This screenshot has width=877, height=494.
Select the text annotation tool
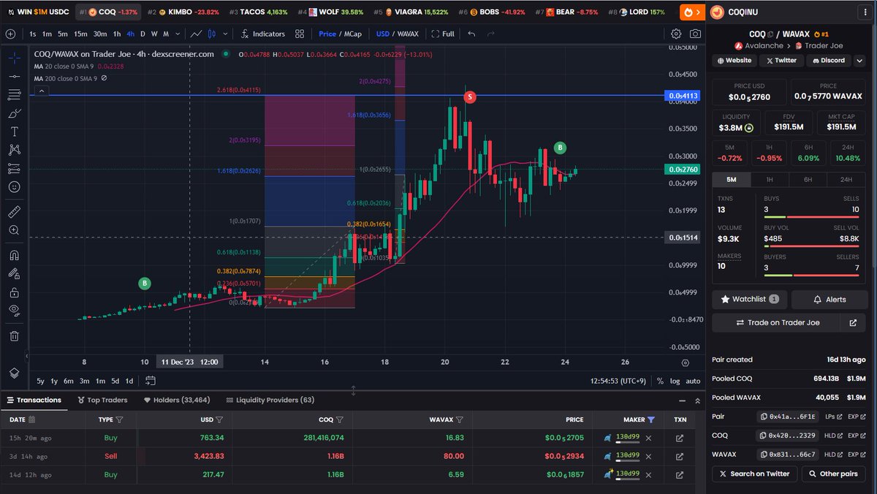pyautogui.click(x=14, y=132)
